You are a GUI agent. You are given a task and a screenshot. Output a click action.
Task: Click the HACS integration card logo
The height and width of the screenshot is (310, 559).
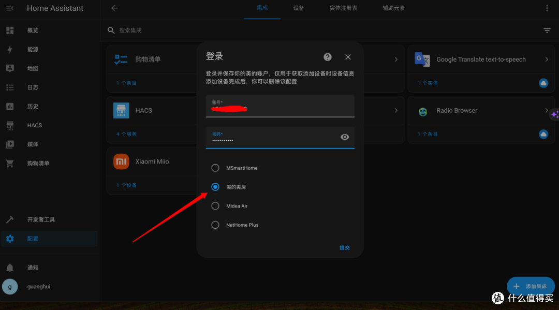121,110
